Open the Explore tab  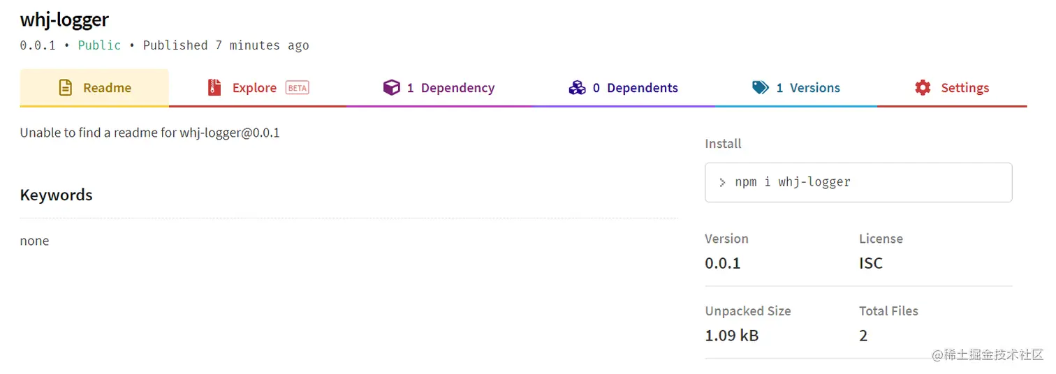(254, 88)
